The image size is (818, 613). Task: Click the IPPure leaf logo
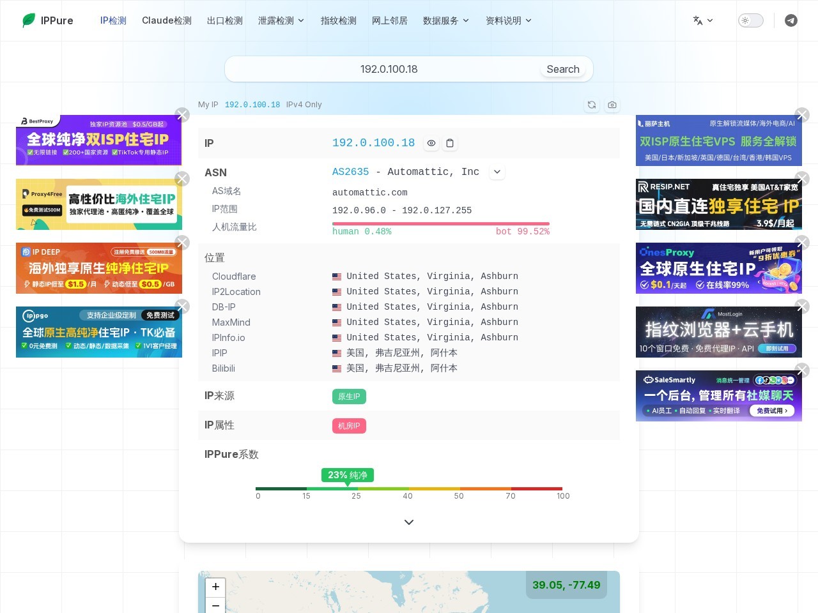[x=29, y=20]
